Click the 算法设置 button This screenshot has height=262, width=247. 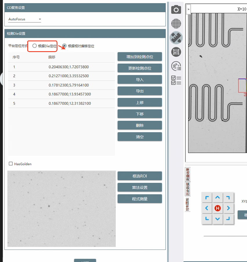tap(140, 187)
